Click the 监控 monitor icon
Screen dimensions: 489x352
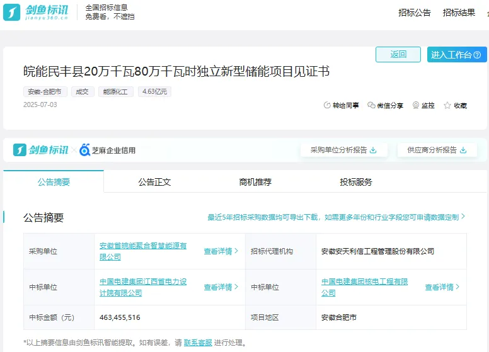[416, 106]
